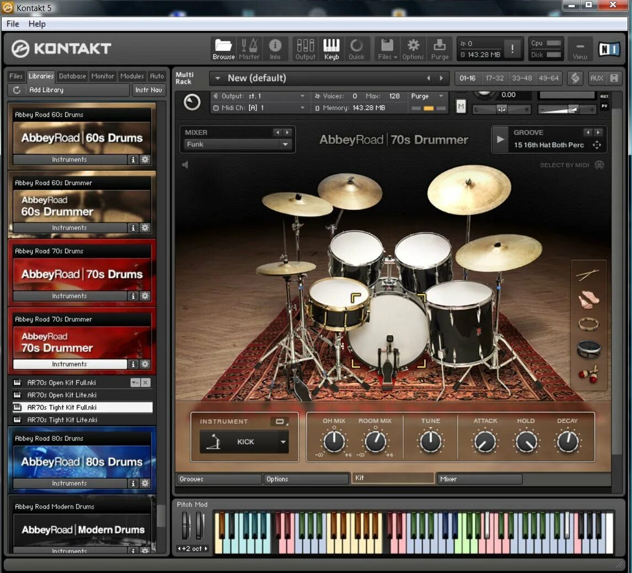Mute the instrument with M button

coord(461,106)
